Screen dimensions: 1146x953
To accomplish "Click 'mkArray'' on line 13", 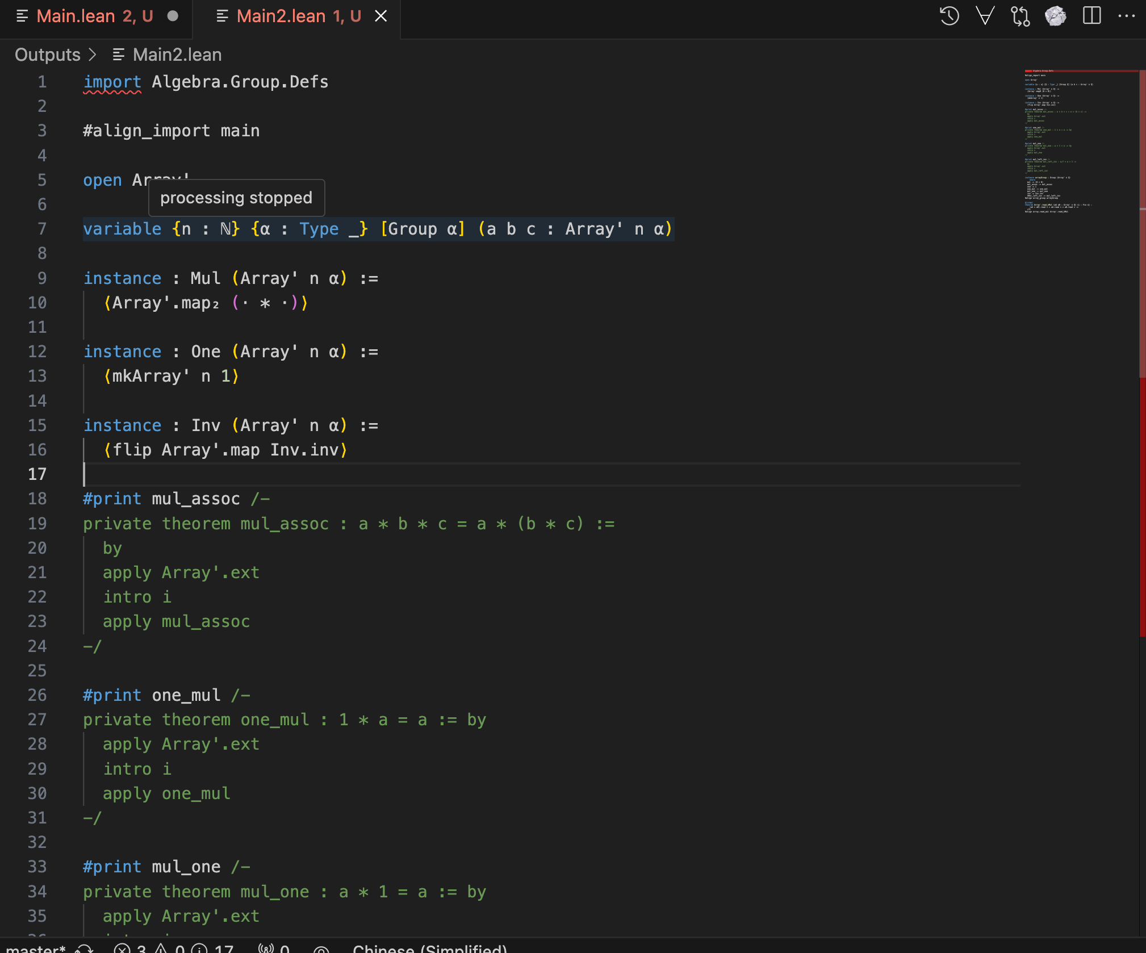I will (151, 377).
